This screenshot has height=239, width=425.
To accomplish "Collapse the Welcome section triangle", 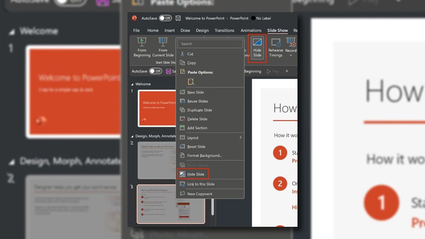I will tap(132, 84).
